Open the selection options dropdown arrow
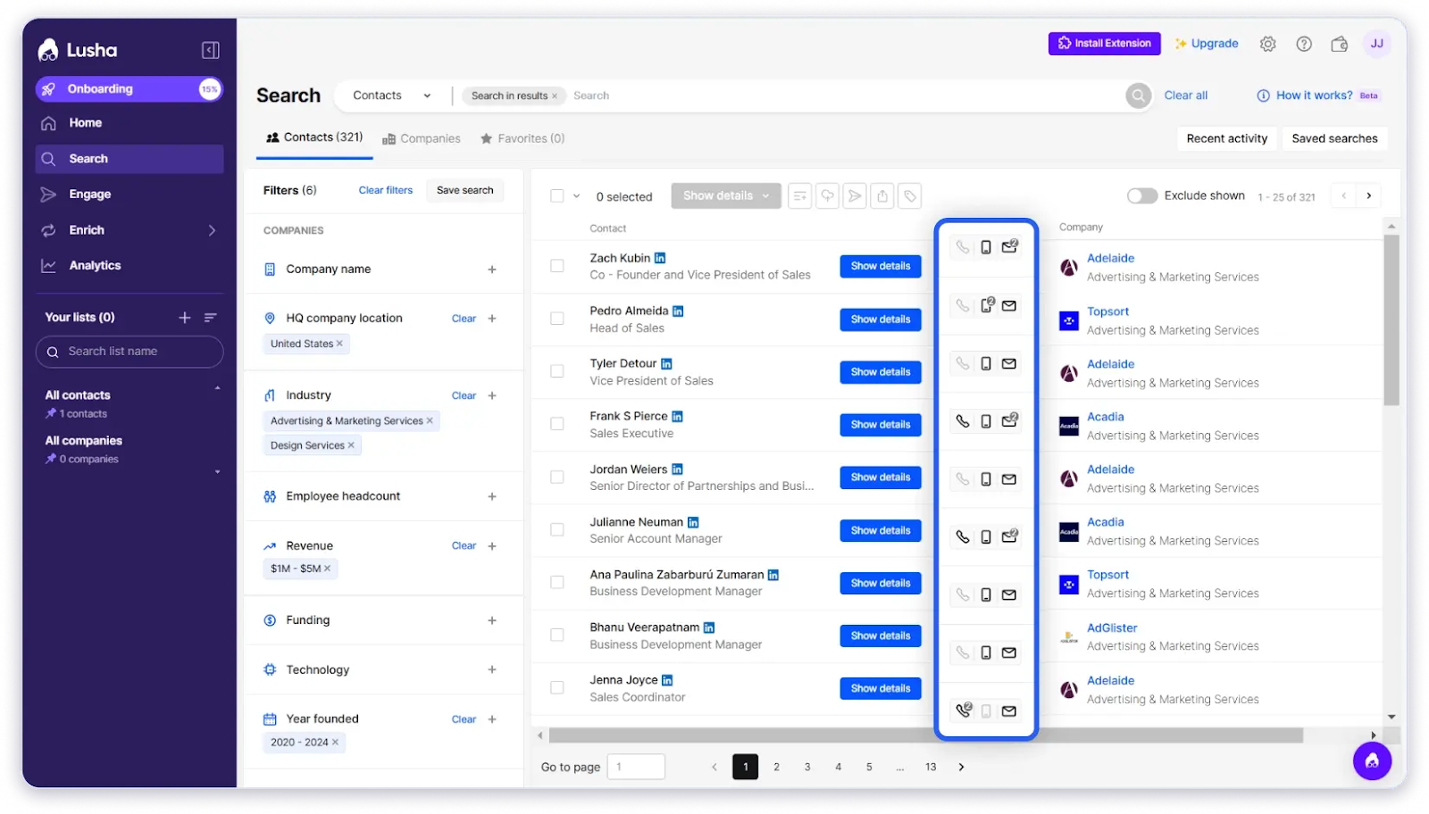The height and width of the screenshot is (814, 1429). coord(577,196)
